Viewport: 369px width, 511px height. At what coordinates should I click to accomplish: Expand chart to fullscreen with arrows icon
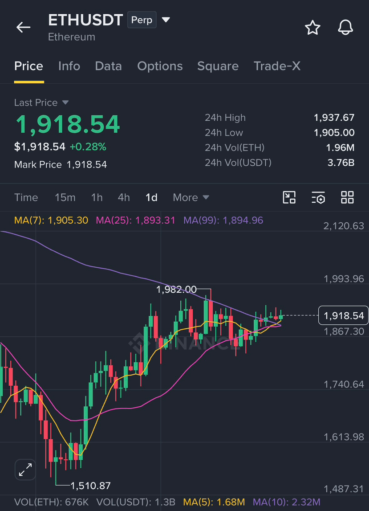pos(25,470)
